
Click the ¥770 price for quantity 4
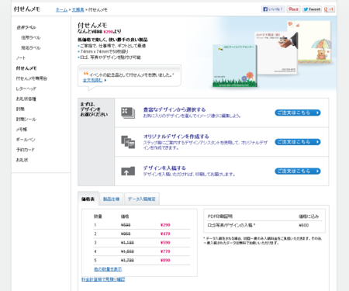coord(165,251)
